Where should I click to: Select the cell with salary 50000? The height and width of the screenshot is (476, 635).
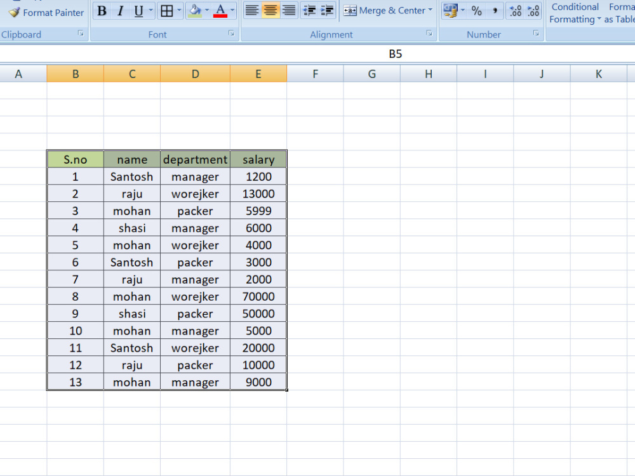click(x=258, y=314)
